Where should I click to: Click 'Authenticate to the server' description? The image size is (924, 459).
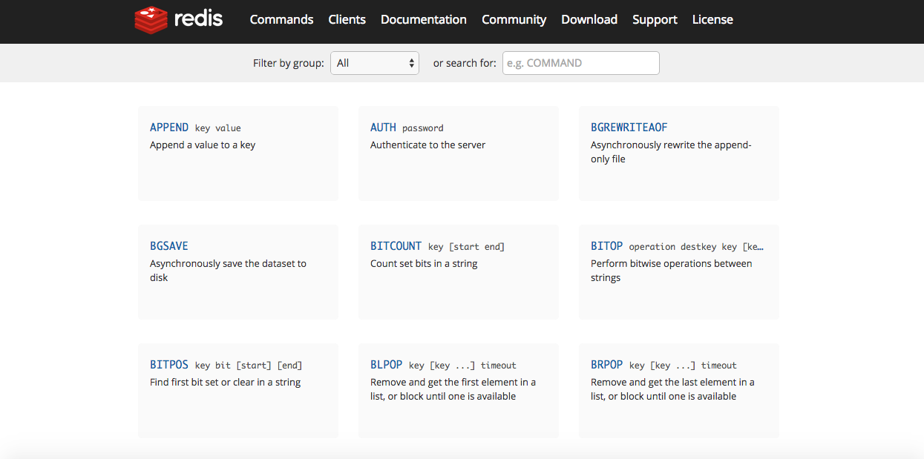pos(427,145)
